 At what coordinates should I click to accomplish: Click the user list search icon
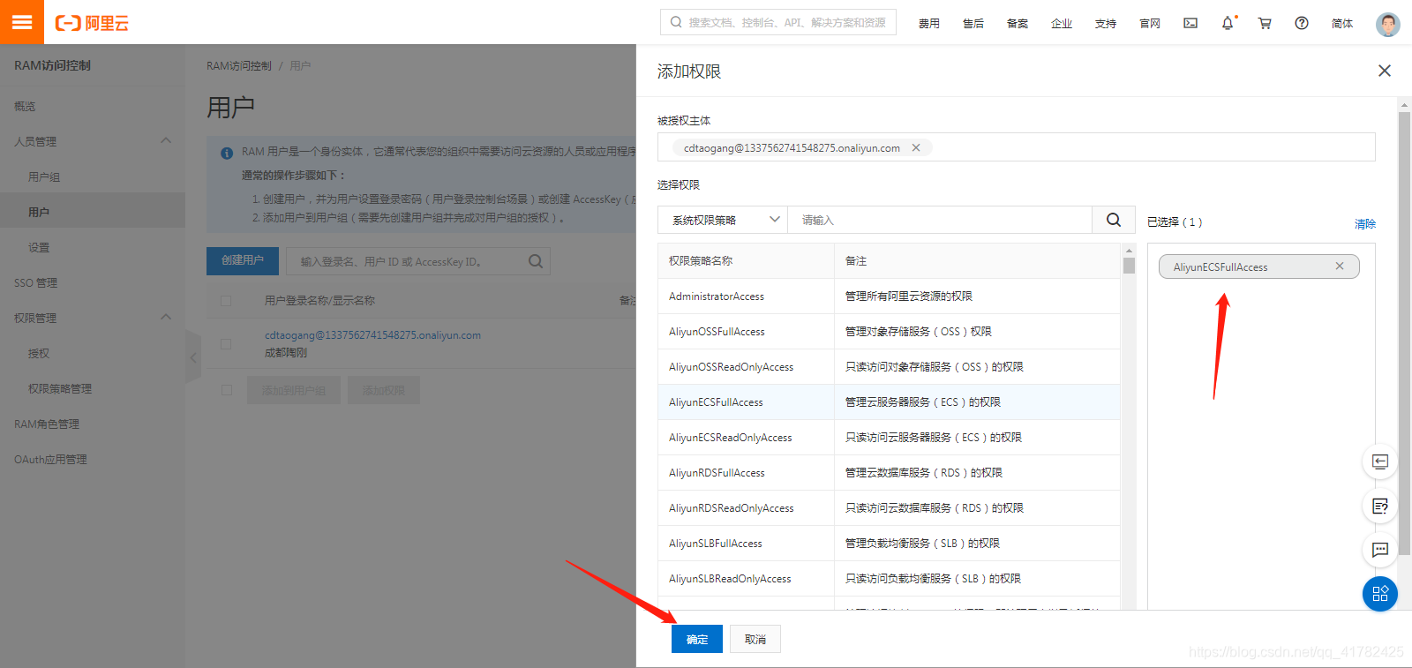536,261
